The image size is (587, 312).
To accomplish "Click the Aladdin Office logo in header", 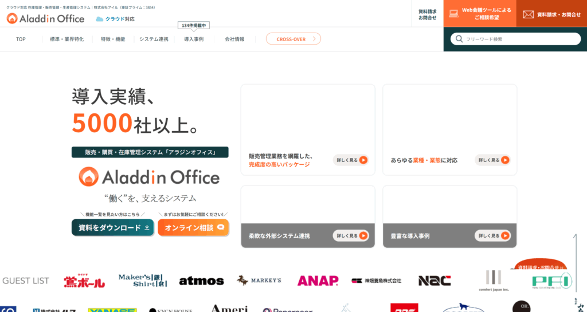I will (x=45, y=18).
